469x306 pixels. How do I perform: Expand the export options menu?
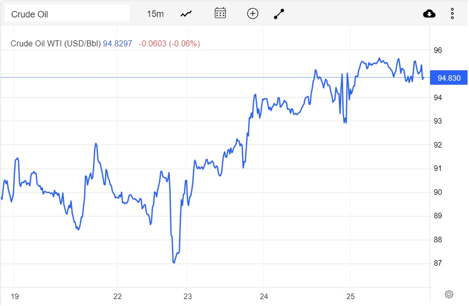coord(429,13)
